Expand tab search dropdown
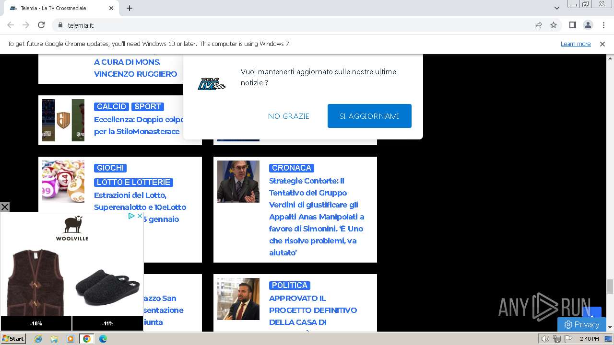The height and width of the screenshot is (345, 614). 557,8
